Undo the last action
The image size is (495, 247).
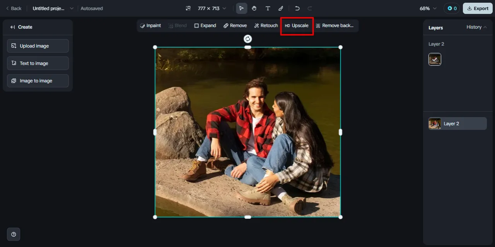(x=297, y=8)
